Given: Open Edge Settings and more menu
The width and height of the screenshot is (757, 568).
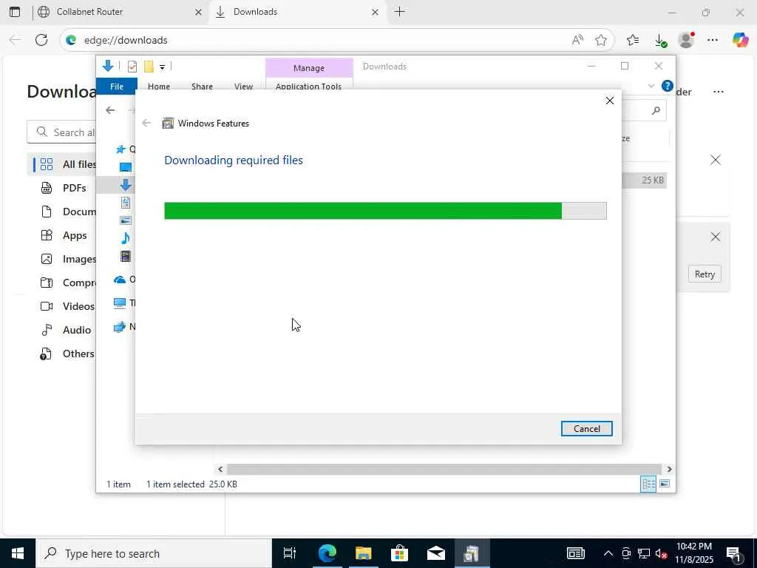Looking at the screenshot, I should (713, 40).
